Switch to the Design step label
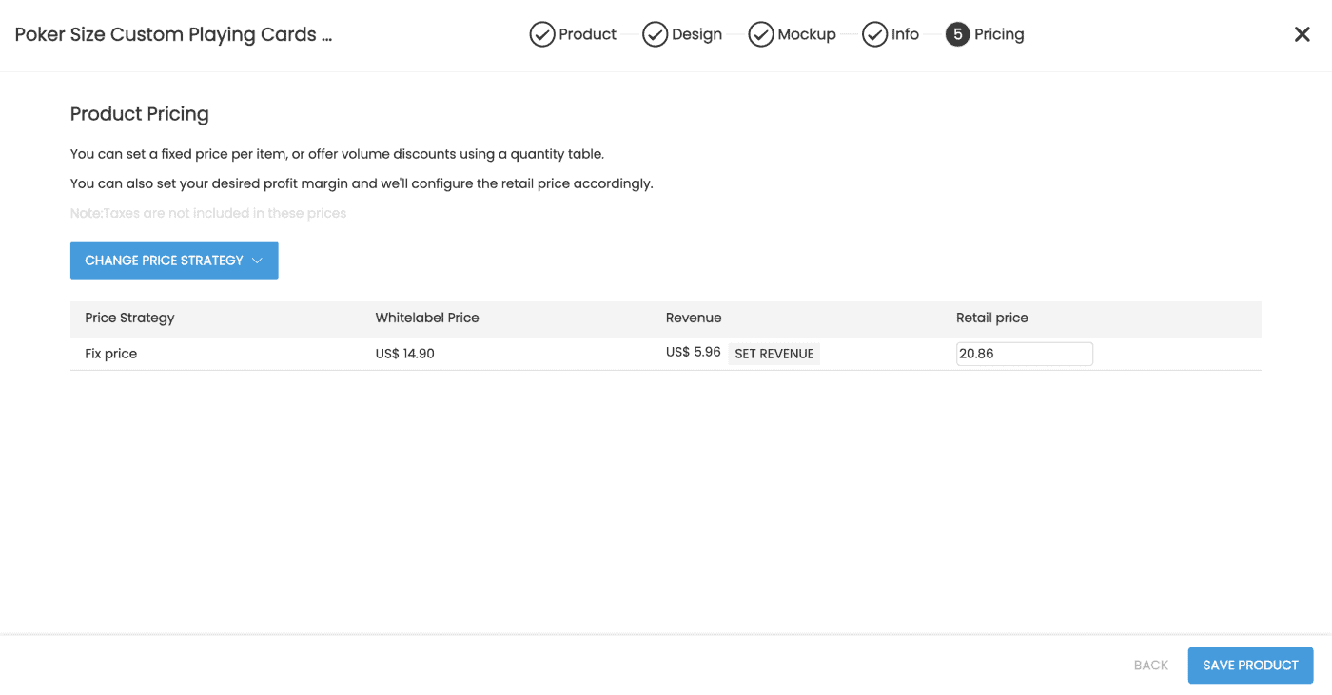 coord(696,35)
